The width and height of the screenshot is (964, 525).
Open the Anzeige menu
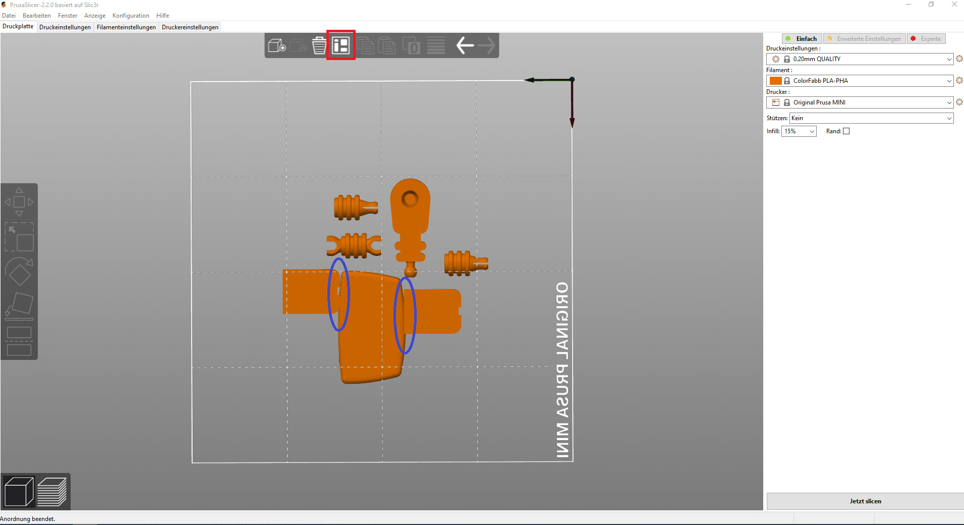pyautogui.click(x=95, y=16)
